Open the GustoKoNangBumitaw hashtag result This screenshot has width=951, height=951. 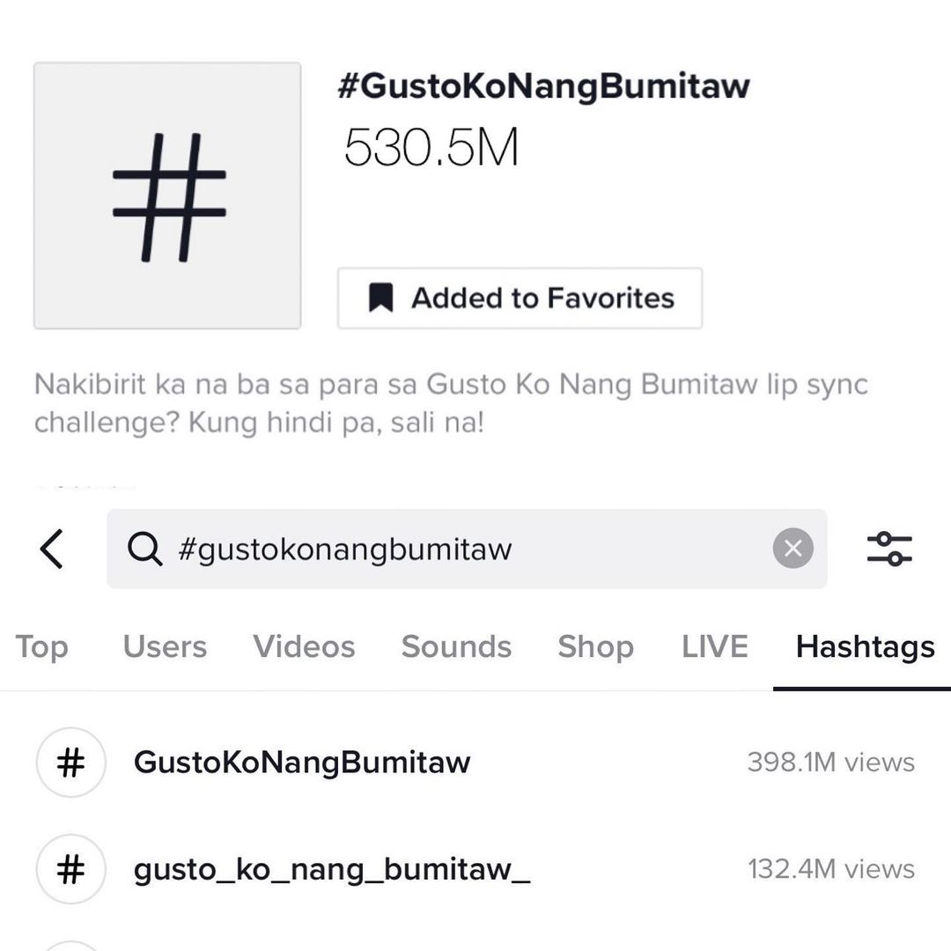click(302, 763)
